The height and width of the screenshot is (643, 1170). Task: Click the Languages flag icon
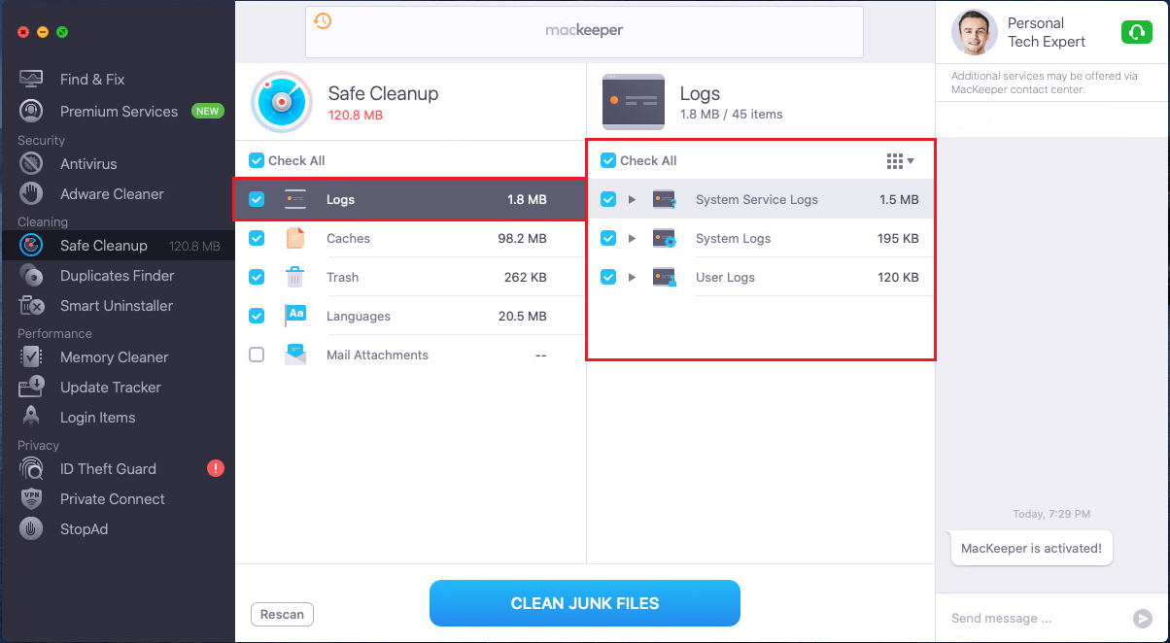[295, 316]
